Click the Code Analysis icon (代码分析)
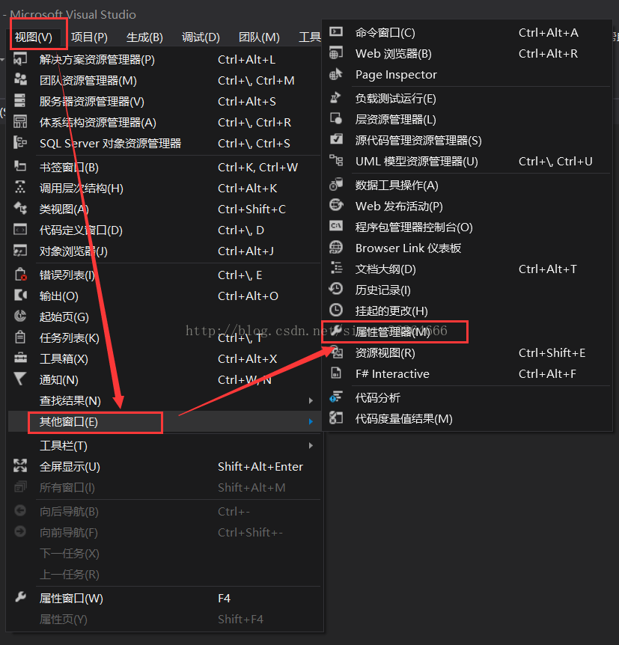The height and width of the screenshot is (645, 619). [336, 397]
